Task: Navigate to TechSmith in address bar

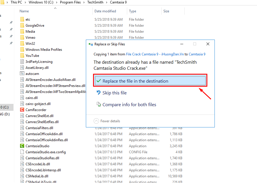Action: point(95,2)
